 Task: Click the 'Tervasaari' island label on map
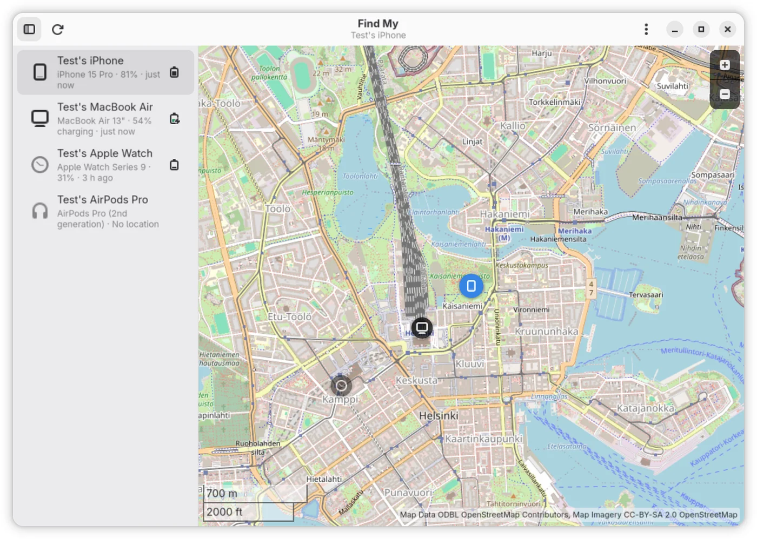[x=646, y=295]
